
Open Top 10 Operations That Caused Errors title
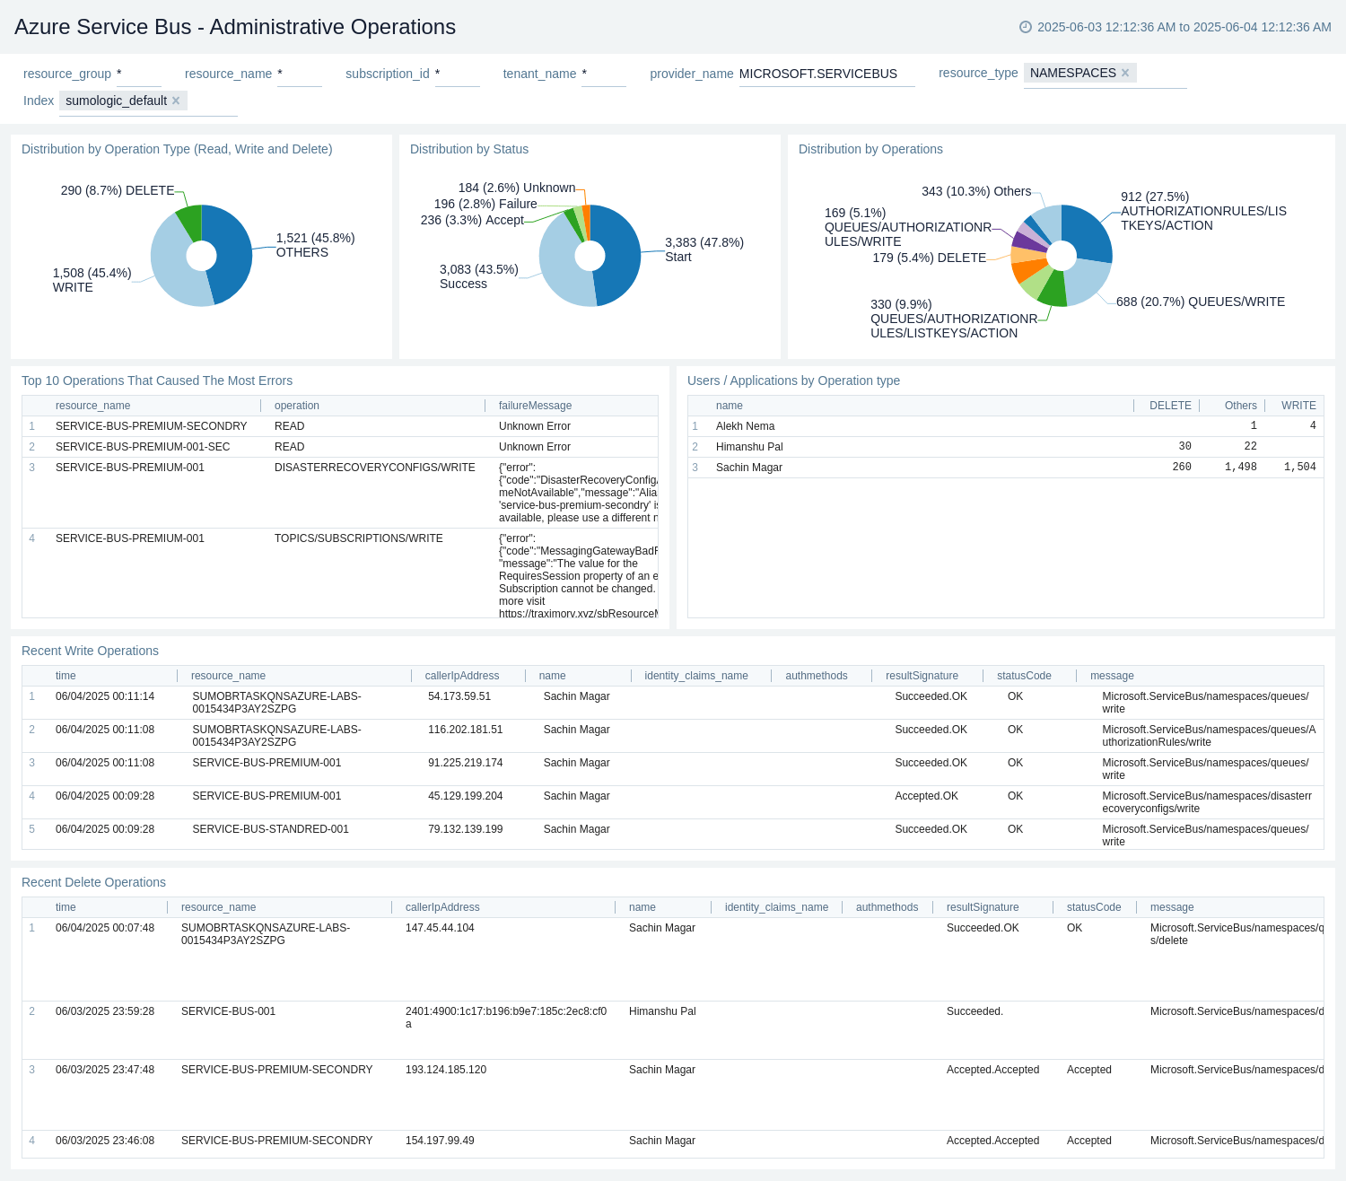(157, 381)
